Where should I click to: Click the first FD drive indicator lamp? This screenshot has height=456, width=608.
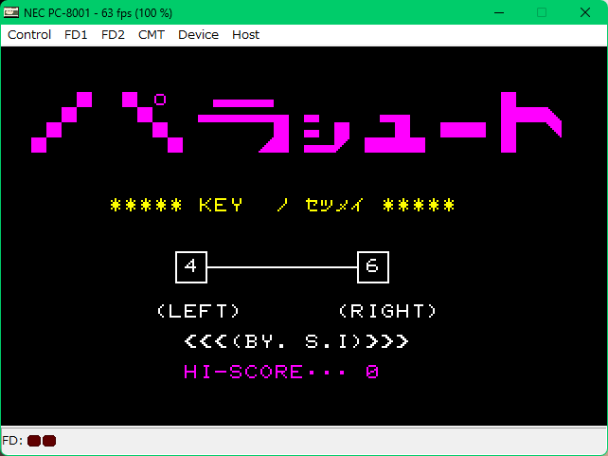coord(34,441)
